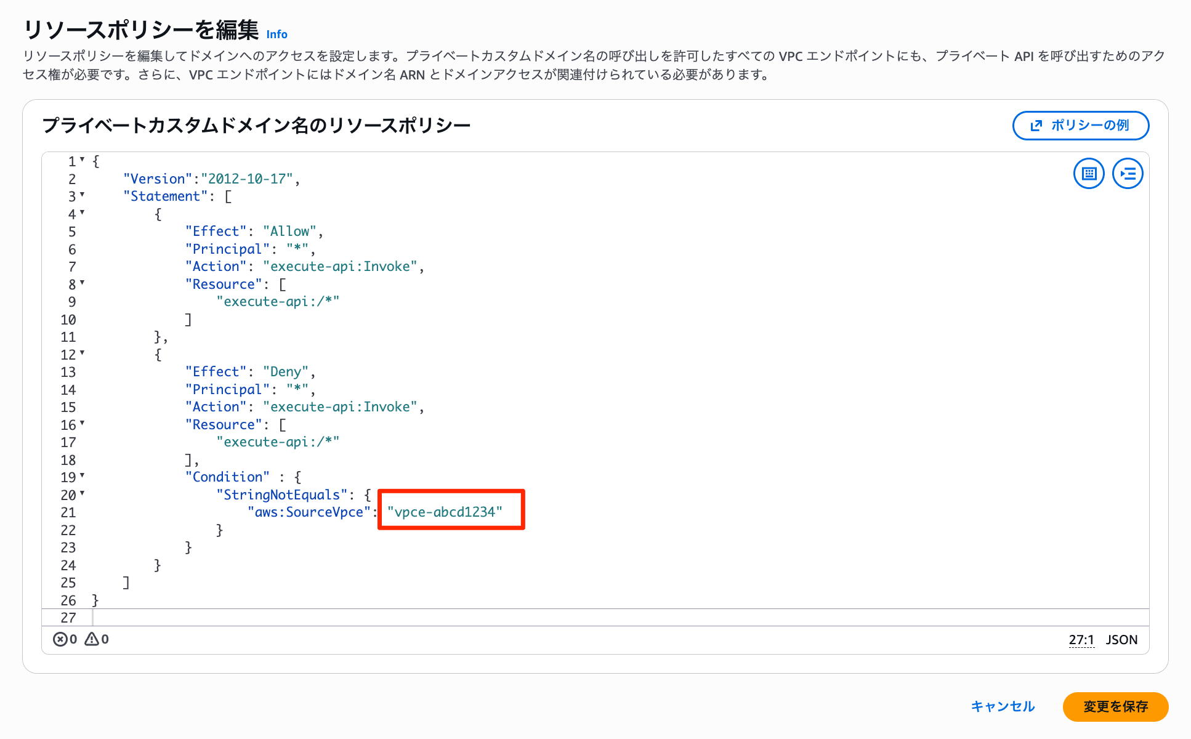Click the "Principal" key on line 6
This screenshot has width=1191, height=739.
tap(227, 249)
